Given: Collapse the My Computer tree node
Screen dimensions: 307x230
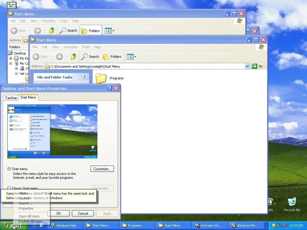Looking at the screenshot, I should [x=11, y=63].
